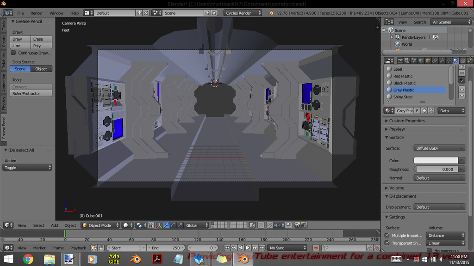The height and width of the screenshot is (266, 474).
Task: Toggle proportional editing circle icon
Action: 261,225
